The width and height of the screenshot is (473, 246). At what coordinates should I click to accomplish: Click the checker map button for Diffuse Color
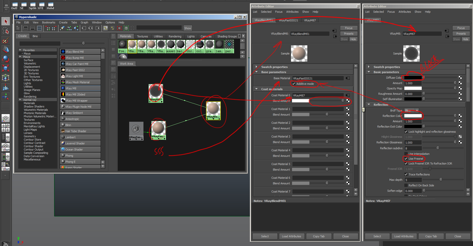(460, 77)
